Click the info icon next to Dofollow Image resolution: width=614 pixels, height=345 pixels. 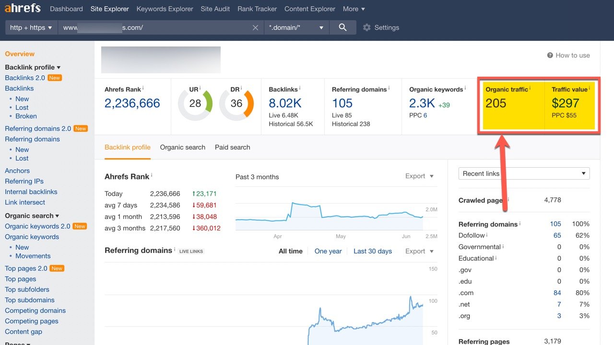coord(487,235)
